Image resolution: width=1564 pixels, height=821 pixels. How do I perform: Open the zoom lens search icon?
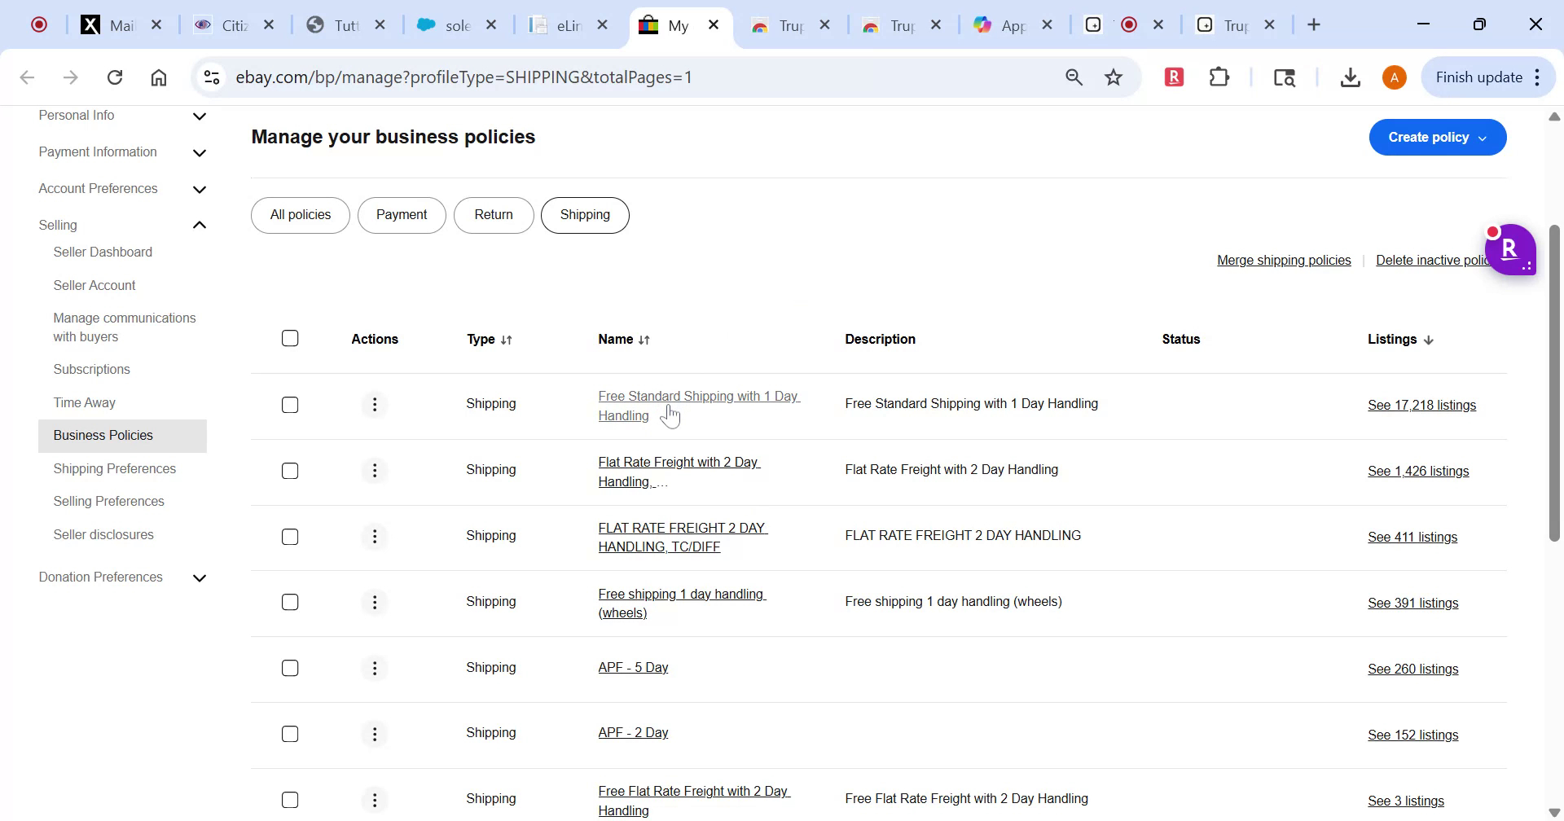[x=1074, y=77]
